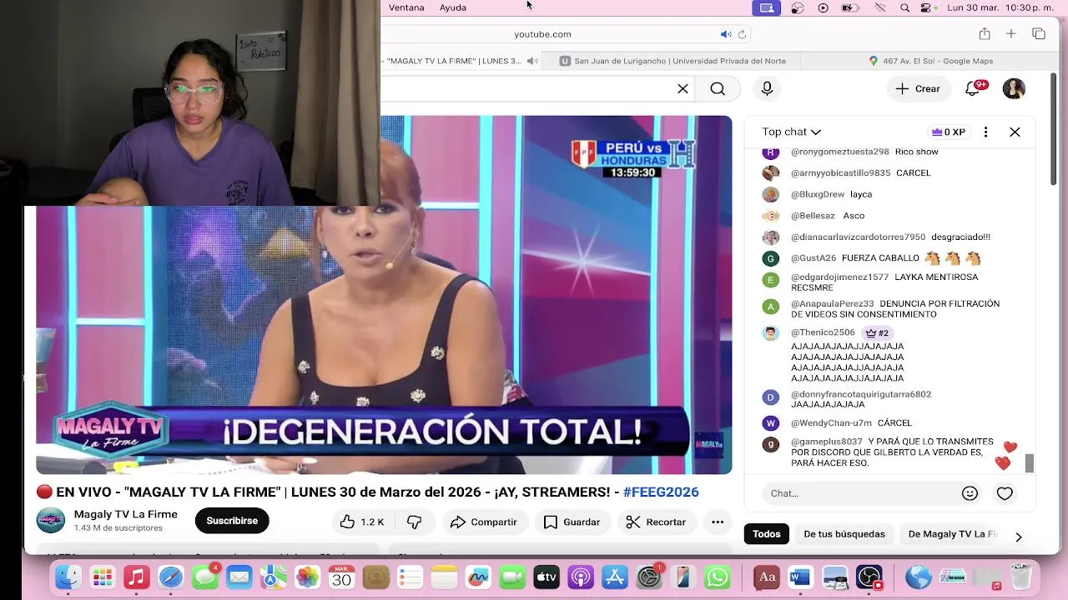Image resolution: width=1068 pixels, height=600 pixels.
Task: Open Launchpad from the Dock
Action: 103,577
